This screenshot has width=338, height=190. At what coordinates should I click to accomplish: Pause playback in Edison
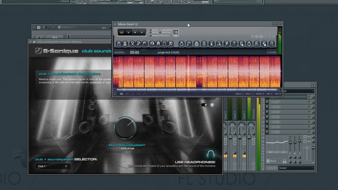tap(129, 32)
